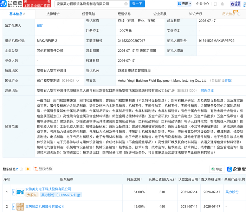Image resolution: width=246 pixels, height=212 pixels.
Task: Expand row for 重庆顺启机械维修有限公司
Action: coord(14,207)
